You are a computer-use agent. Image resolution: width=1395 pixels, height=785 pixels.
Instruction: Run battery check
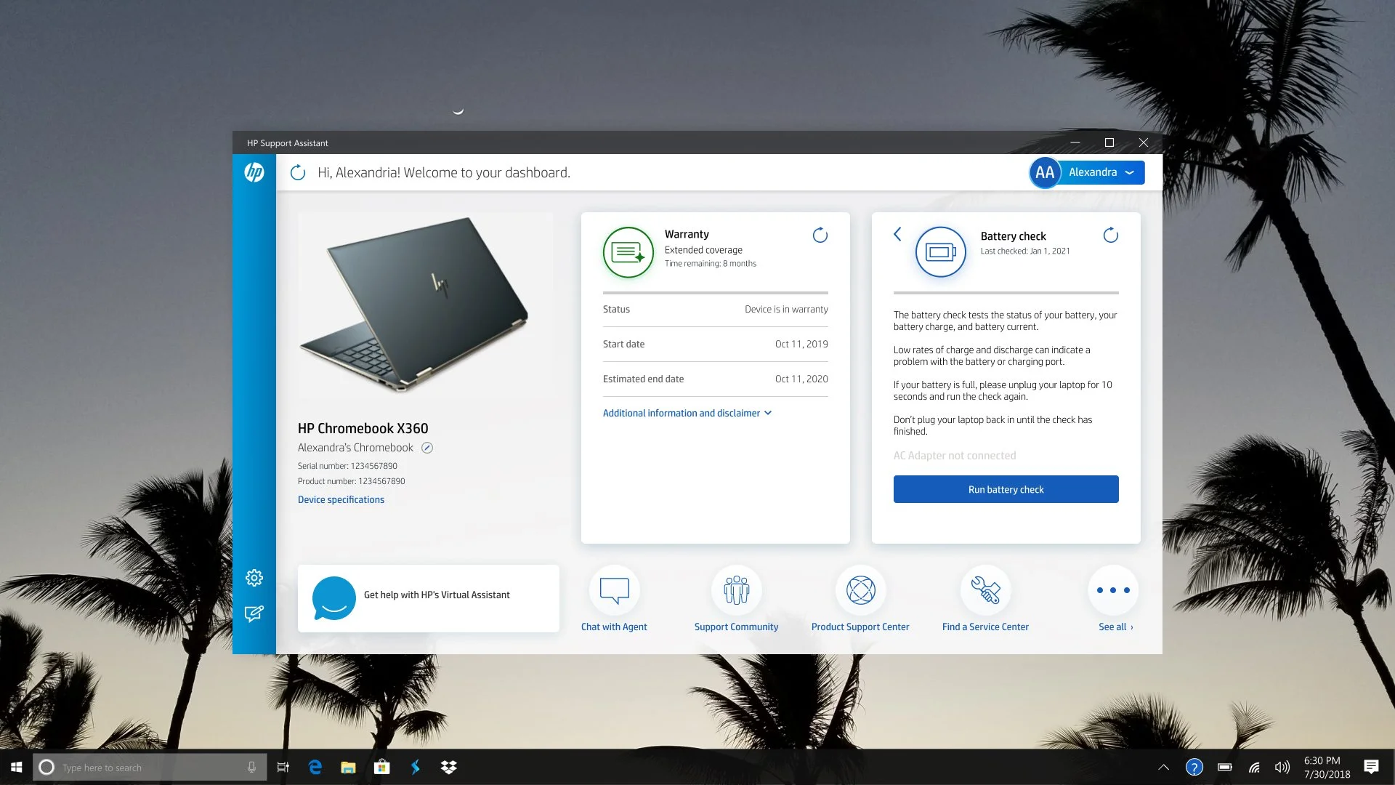(x=1006, y=489)
